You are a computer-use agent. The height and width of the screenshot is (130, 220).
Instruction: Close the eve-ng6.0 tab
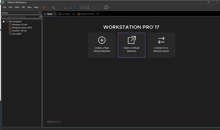pos(74,14)
